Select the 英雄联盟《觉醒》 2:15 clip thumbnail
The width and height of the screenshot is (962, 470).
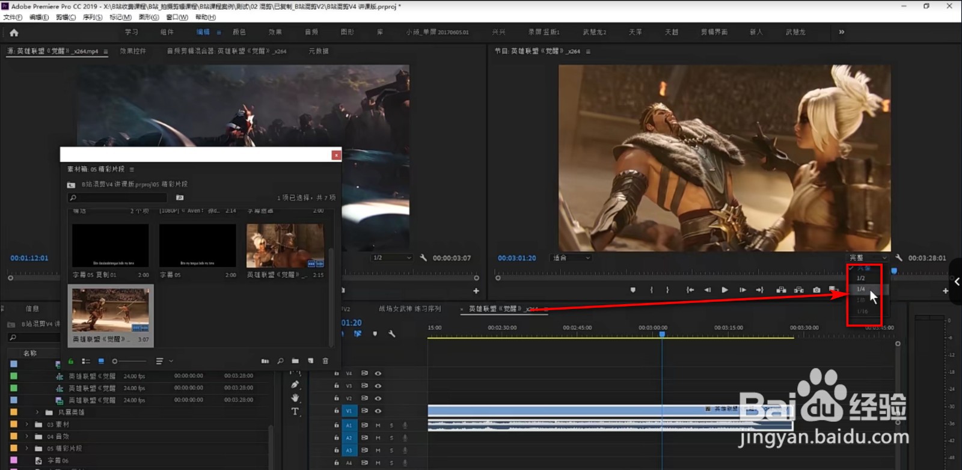point(286,245)
